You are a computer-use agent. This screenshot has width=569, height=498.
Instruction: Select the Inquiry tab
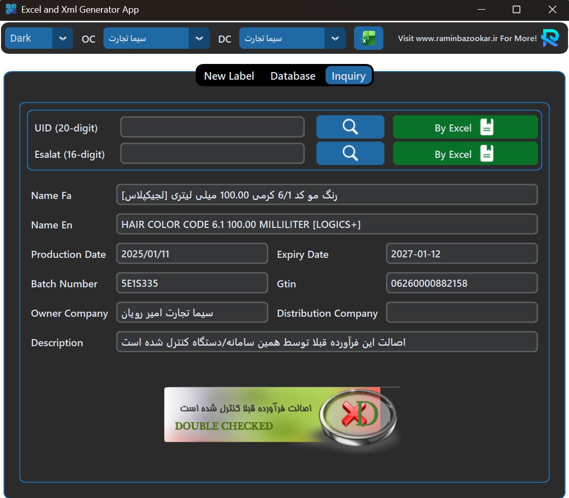click(348, 76)
